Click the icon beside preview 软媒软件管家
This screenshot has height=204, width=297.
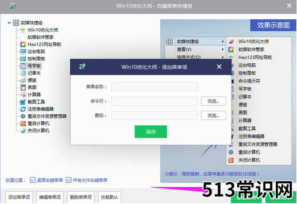231,50
